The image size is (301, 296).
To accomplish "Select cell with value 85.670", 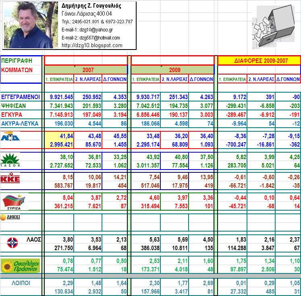I will [x=88, y=144].
